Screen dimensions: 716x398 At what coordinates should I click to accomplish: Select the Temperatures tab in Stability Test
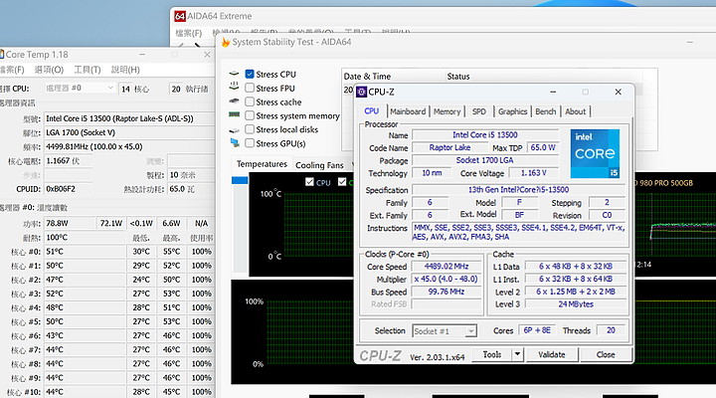[262, 164]
